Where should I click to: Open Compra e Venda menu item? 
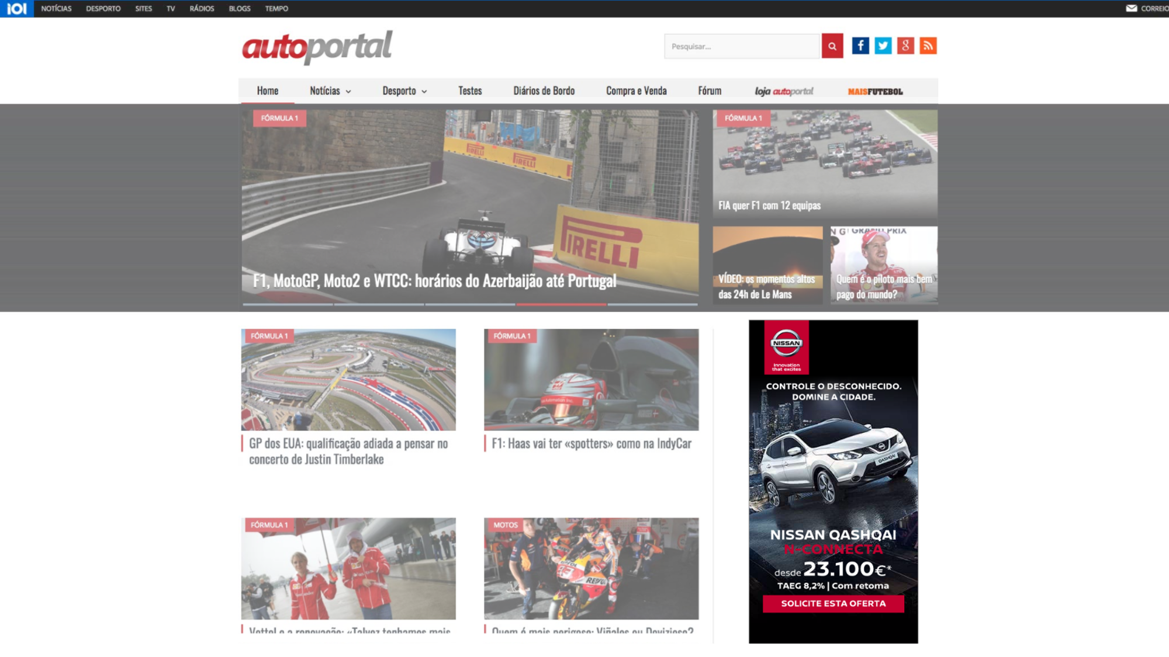(x=636, y=91)
